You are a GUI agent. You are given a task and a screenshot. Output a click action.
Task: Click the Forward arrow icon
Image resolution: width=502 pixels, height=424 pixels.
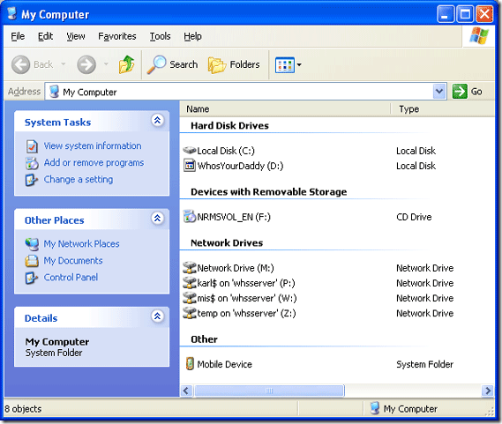(x=86, y=64)
